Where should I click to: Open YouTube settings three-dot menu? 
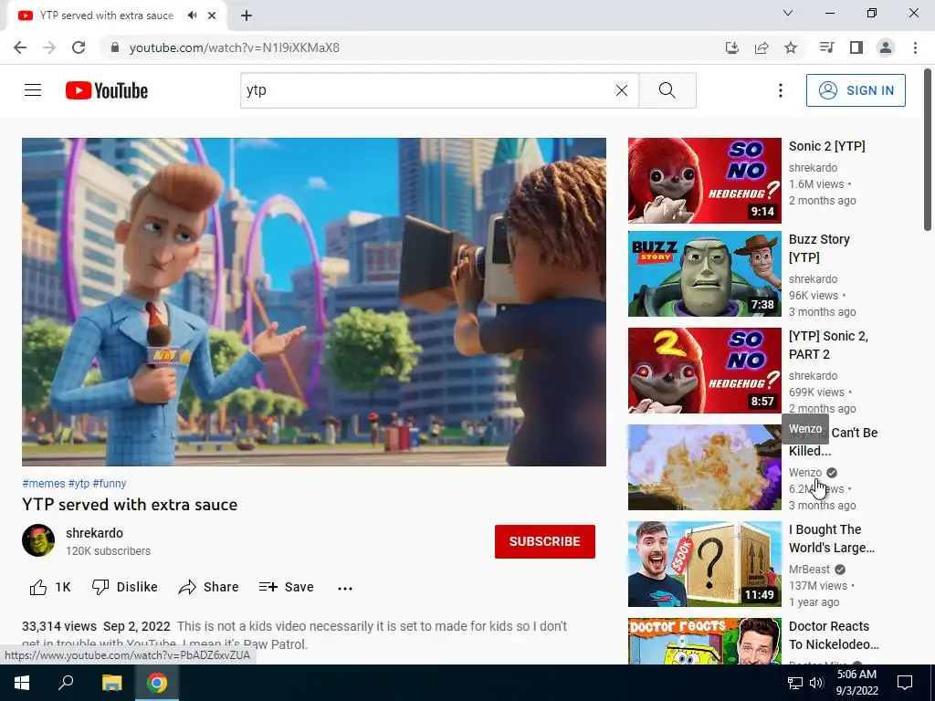tap(780, 90)
